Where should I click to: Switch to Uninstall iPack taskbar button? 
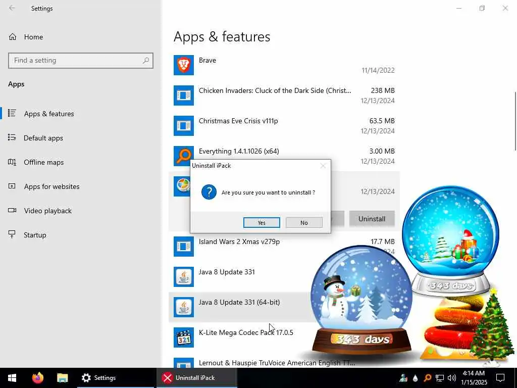click(196, 378)
